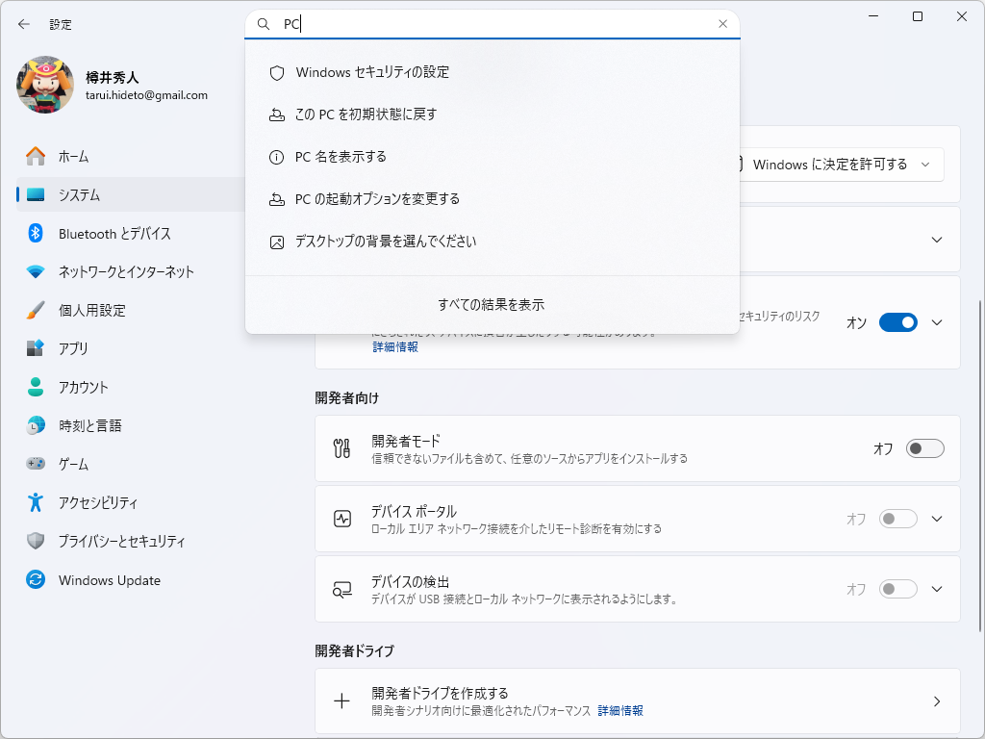This screenshot has height=739, width=985.
Task: Click すべての結果を表示
Action: 492,304
